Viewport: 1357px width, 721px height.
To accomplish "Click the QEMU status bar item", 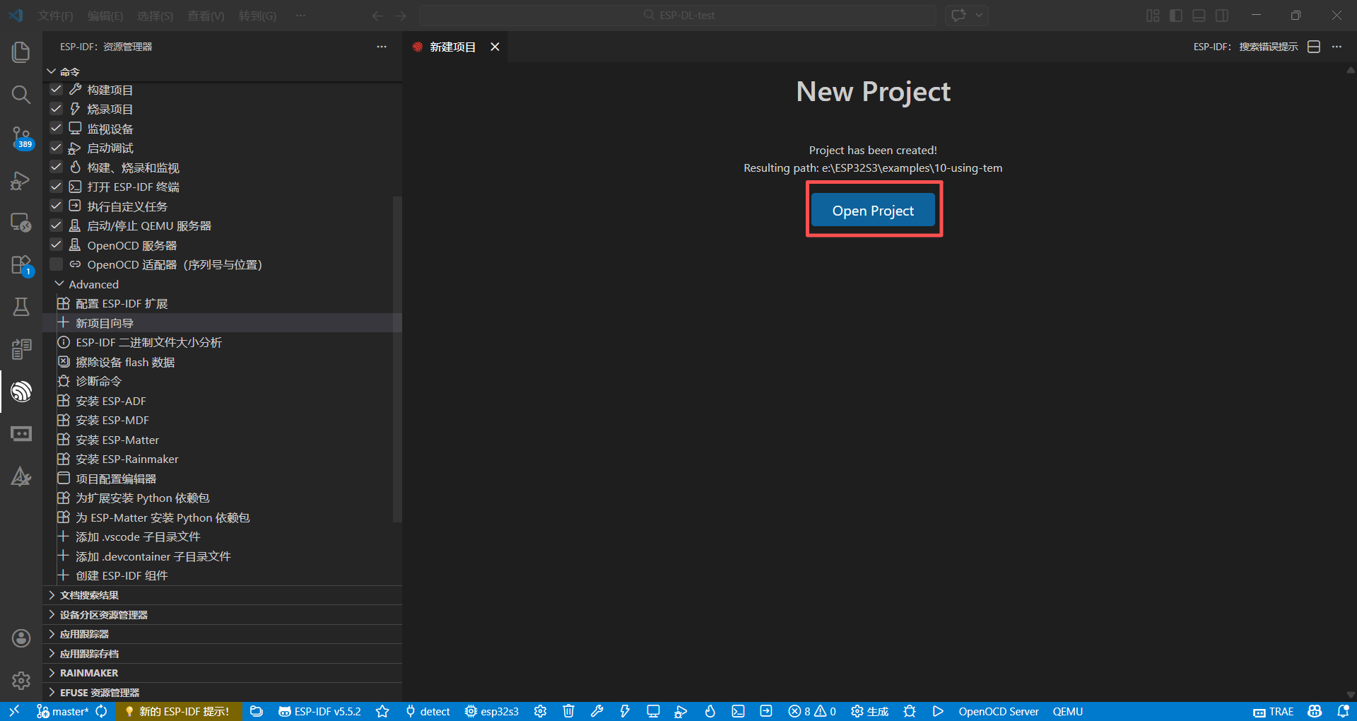I will [1067, 711].
